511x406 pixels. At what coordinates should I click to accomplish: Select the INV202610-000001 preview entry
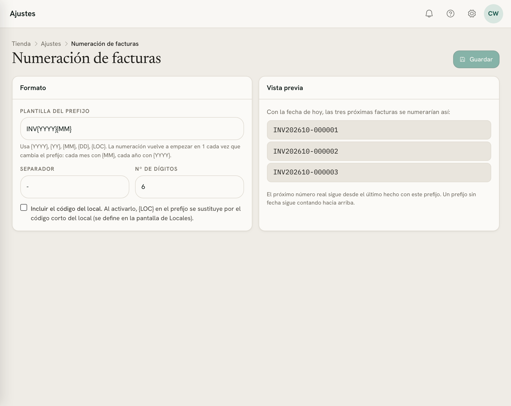point(379,130)
